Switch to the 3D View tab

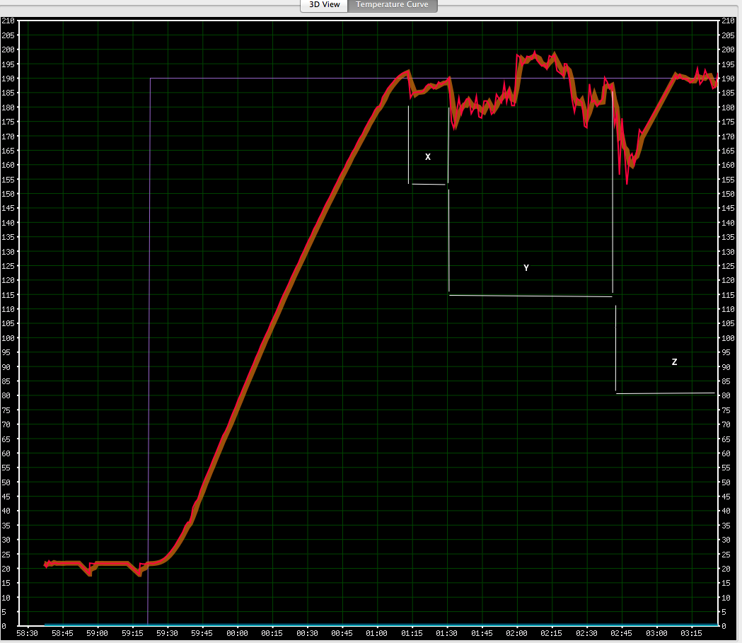tap(325, 5)
